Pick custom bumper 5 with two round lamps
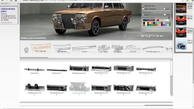 click(35, 89)
